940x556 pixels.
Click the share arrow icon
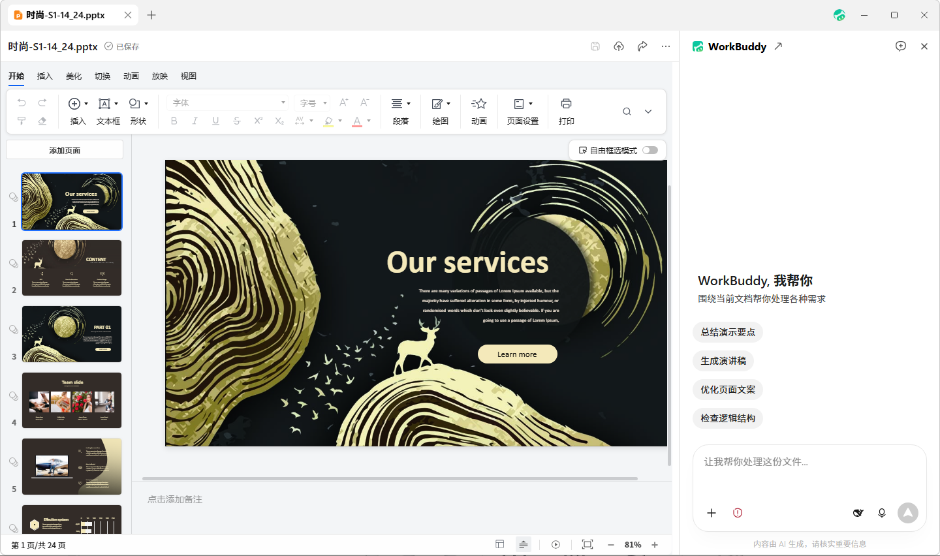coord(642,46)
